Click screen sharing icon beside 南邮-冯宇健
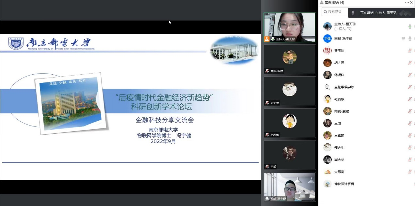The height and width of the screenshot is (206, 415). click(403, 38)
